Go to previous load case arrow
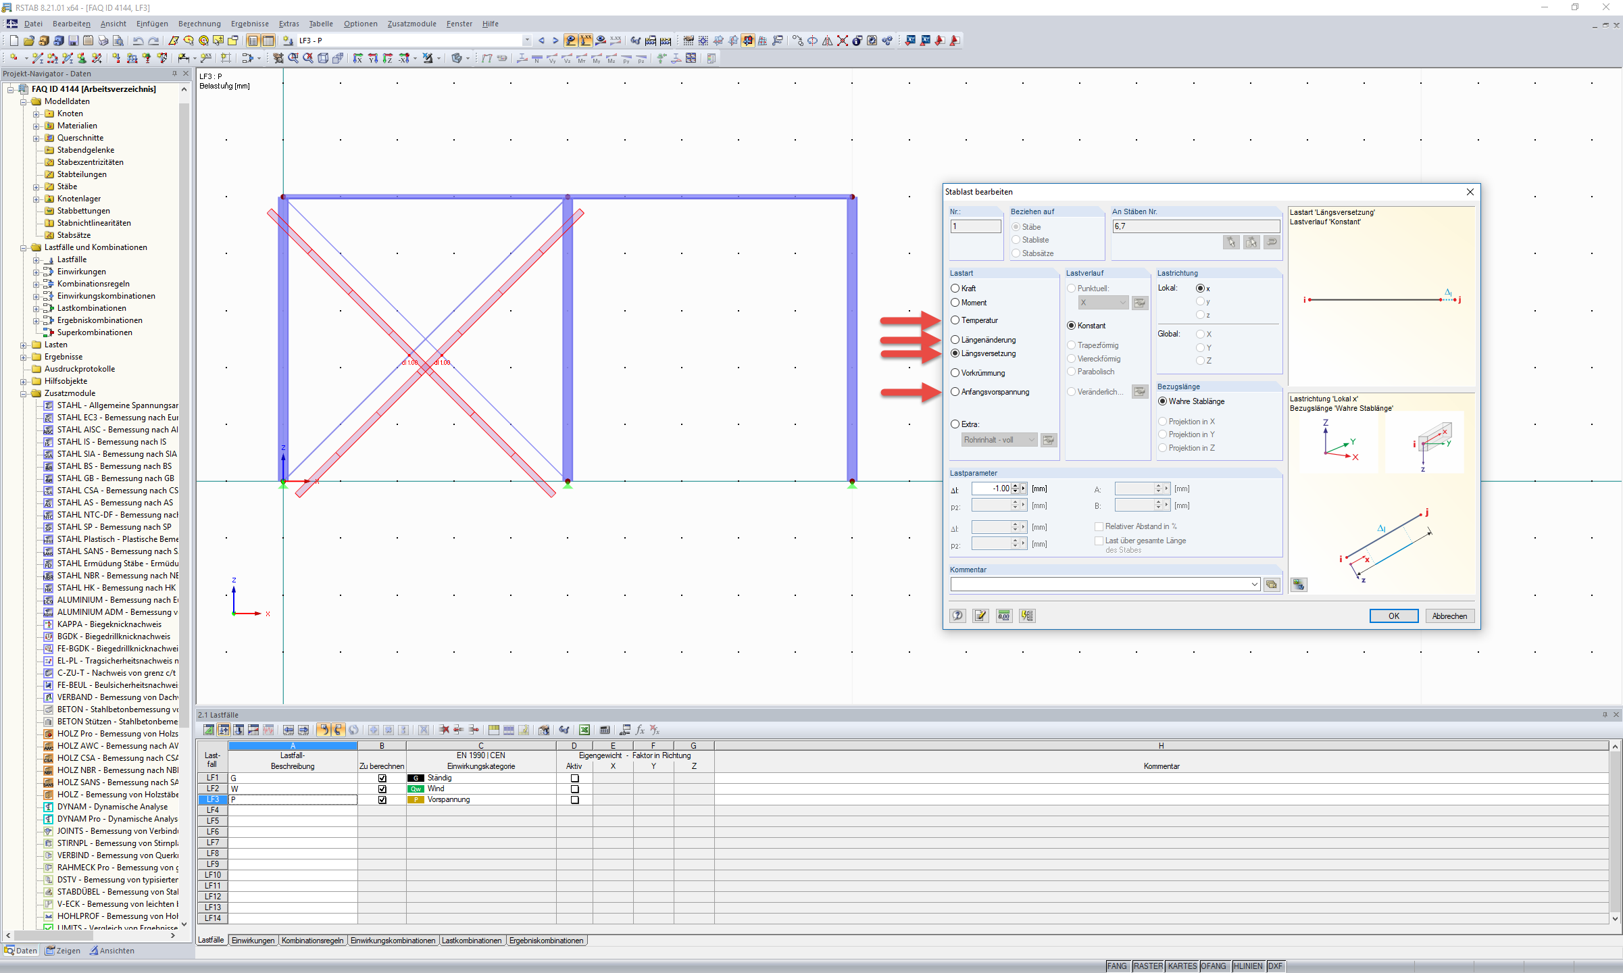 click(541, 41)
